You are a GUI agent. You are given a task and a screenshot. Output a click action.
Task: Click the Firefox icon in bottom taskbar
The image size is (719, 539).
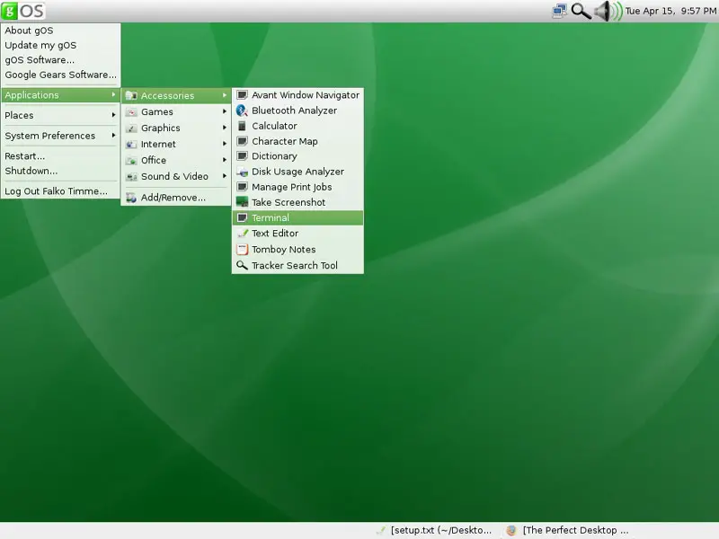pos(511,530)
